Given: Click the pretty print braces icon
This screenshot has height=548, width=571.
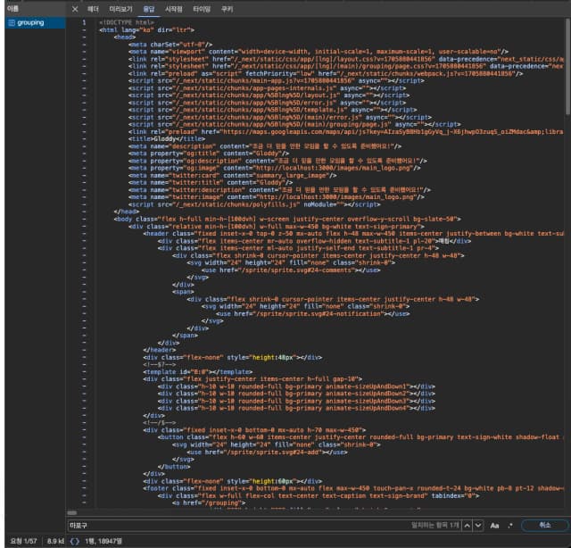Looking at the screenshot, I should 74,541.
